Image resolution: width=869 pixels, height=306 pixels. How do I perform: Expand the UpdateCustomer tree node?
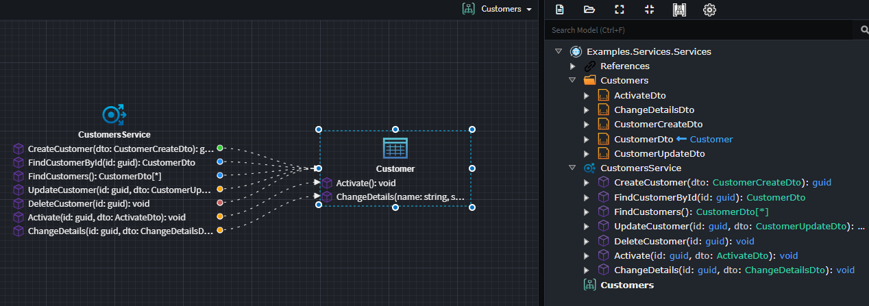pos(587,227)
